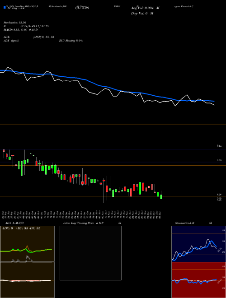The image size is (226, 298).
Task: Click the empty intraday trading price chart box
Action: point(90,253)
